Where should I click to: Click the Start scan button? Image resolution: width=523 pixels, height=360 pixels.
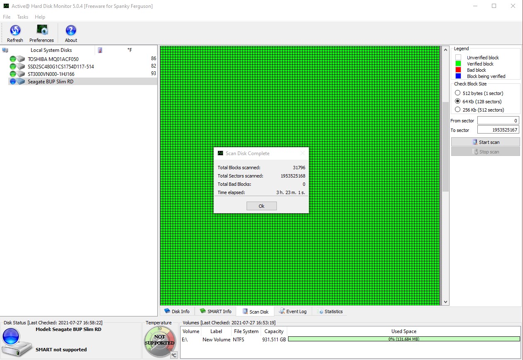tap(485, 142)
